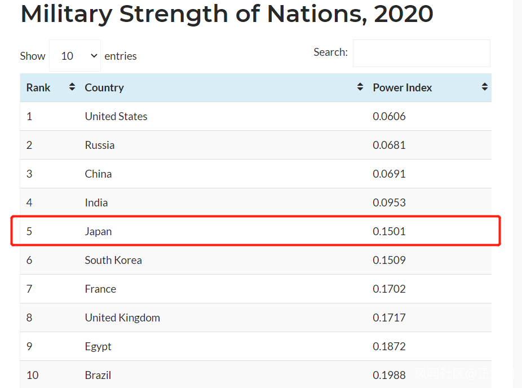This screenshot has width=522, height=388.
Task: Click the Military Strength of Nations heading
Action: click(227, 14)
